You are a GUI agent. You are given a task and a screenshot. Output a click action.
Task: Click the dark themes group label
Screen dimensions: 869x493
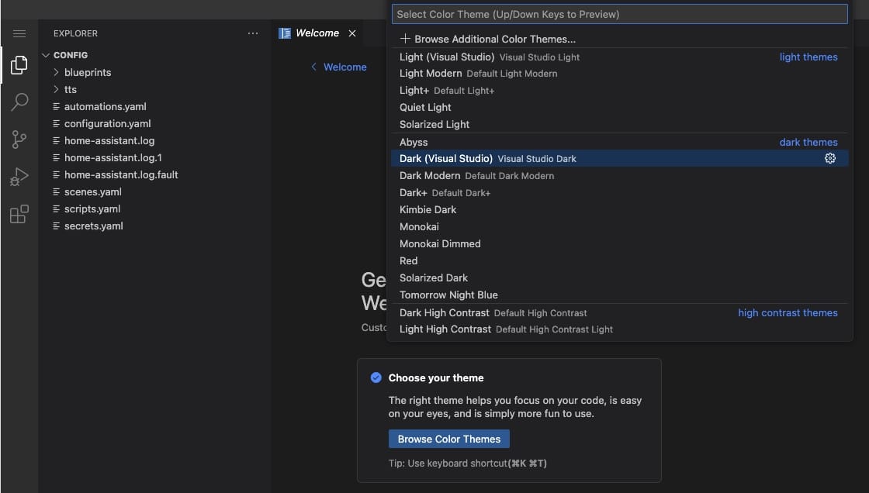pyautogui.click(x=808, y=143)
